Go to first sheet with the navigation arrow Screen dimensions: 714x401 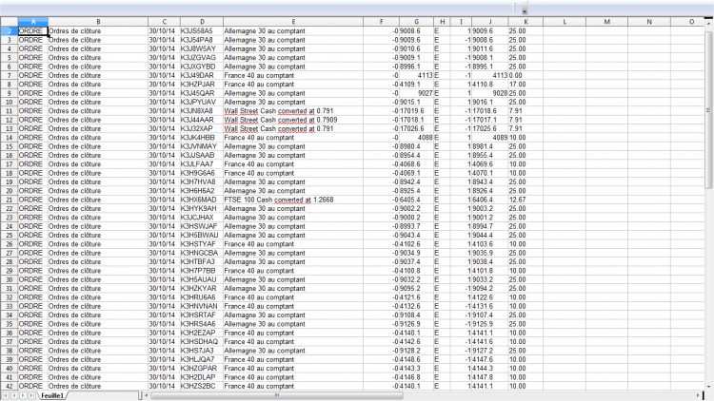tap(6, 396)
